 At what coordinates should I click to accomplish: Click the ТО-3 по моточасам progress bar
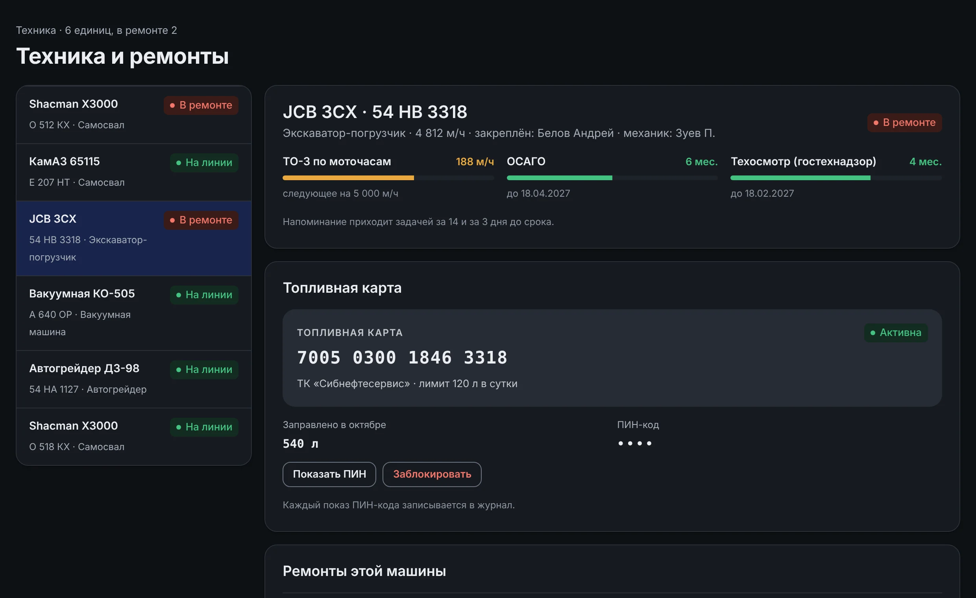tap(388, 178)
